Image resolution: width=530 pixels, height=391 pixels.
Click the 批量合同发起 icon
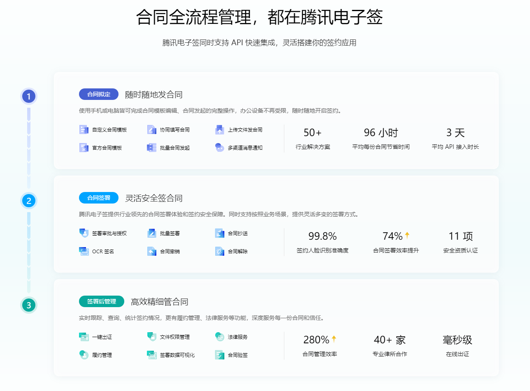click(152, 148)
